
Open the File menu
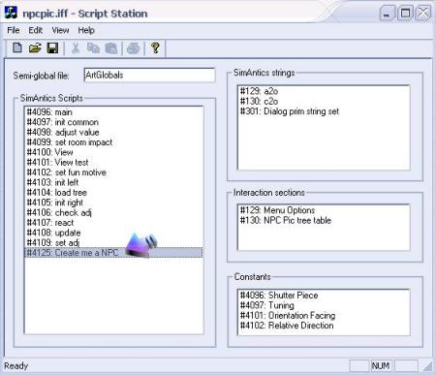(14, 30)
